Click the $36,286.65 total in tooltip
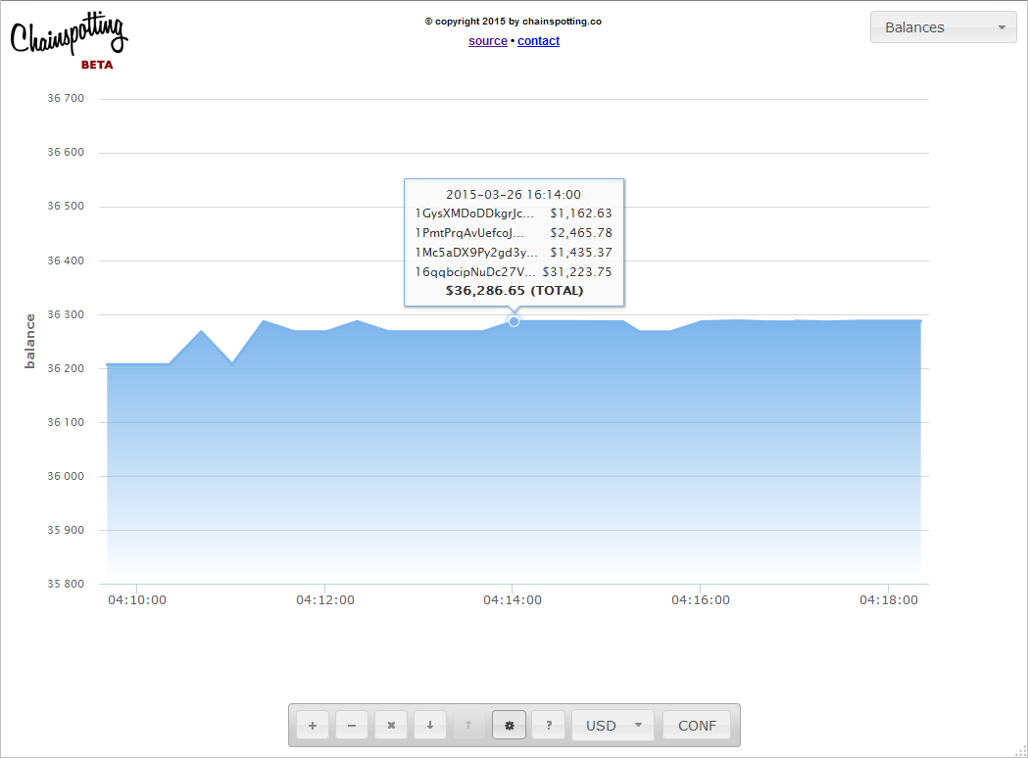Viewport: 1028px width, 758px height. point(514,291)
